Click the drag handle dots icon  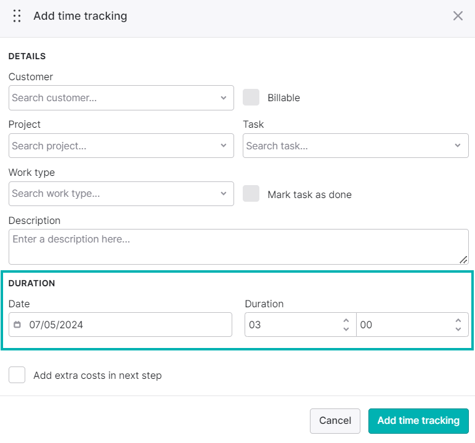17,16
